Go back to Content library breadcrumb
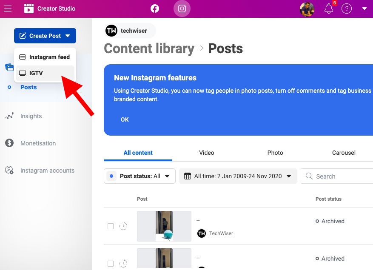 click(149, 48)
